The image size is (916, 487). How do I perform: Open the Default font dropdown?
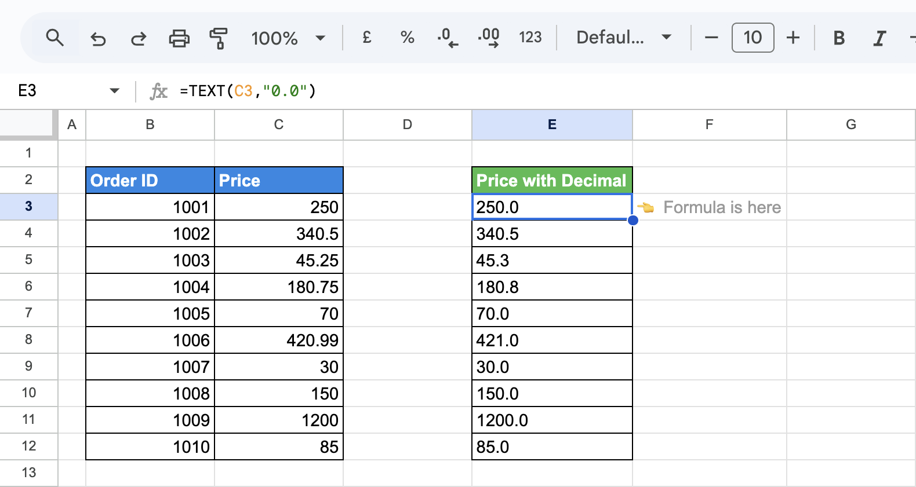click(624, 38)
